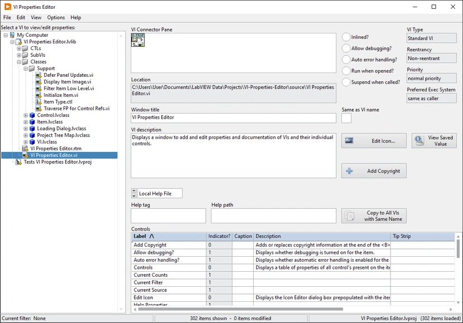Click the My Computer icon in tree
Image resolution: width=463 pixels, height=323 pixels.
(x=12, y=35)
